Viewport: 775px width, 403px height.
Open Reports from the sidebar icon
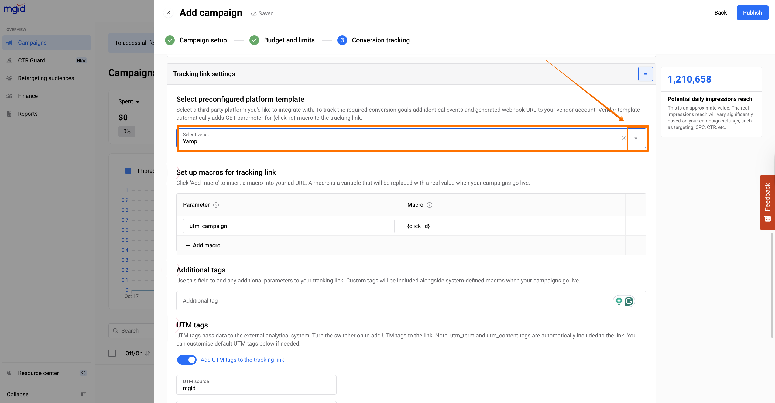point(9,114)
